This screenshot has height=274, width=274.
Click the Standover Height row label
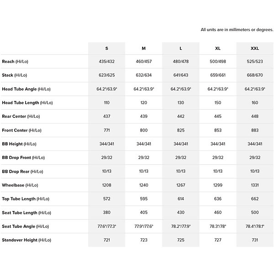(26, 240)
